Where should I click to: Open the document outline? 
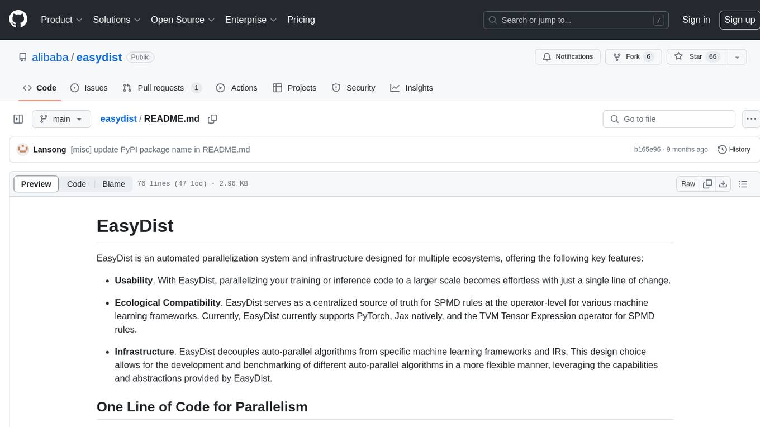pyautogui.click(x=743, y=184)
